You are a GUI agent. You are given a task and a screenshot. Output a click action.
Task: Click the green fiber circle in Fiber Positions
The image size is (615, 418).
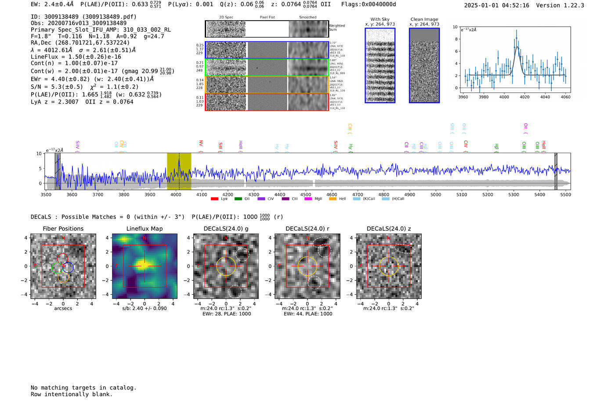(57, 268)
